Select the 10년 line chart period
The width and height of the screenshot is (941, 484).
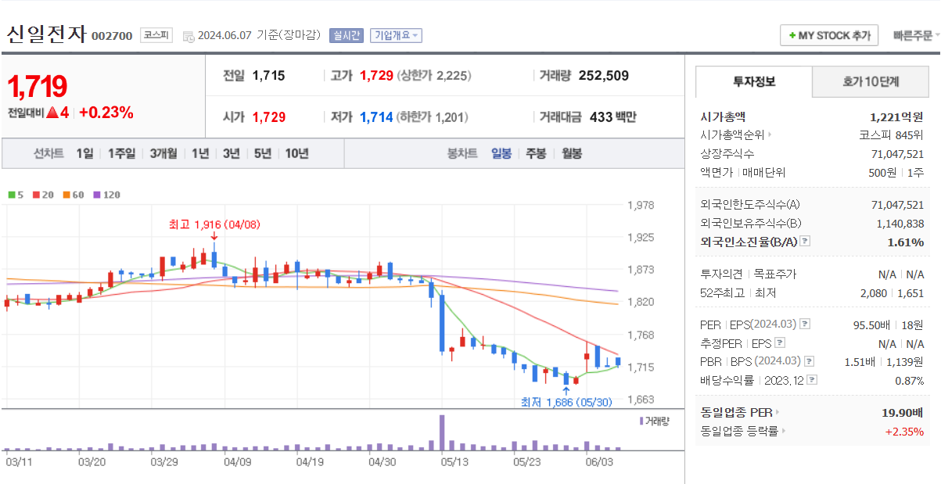(x=296, y=153)
